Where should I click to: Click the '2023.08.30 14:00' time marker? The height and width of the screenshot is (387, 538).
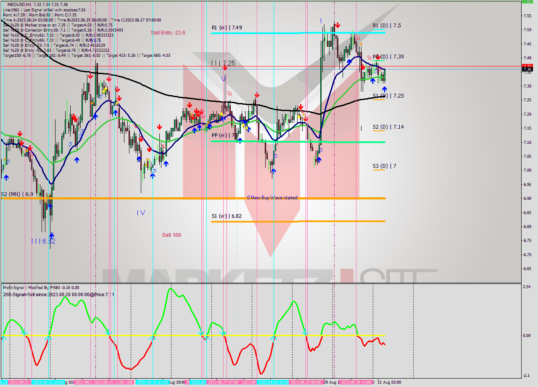pyautogui.click(x=356, y=382)
